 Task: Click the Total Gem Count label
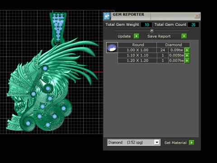point(170,24)
